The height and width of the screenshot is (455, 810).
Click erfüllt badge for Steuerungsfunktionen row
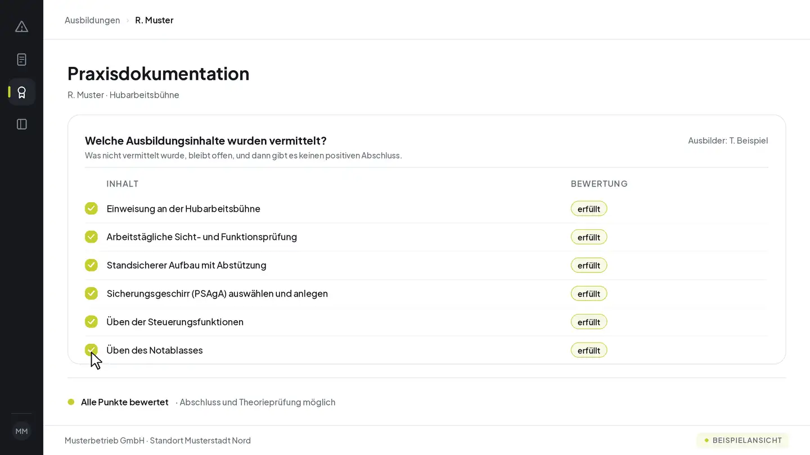coord(589,322)
